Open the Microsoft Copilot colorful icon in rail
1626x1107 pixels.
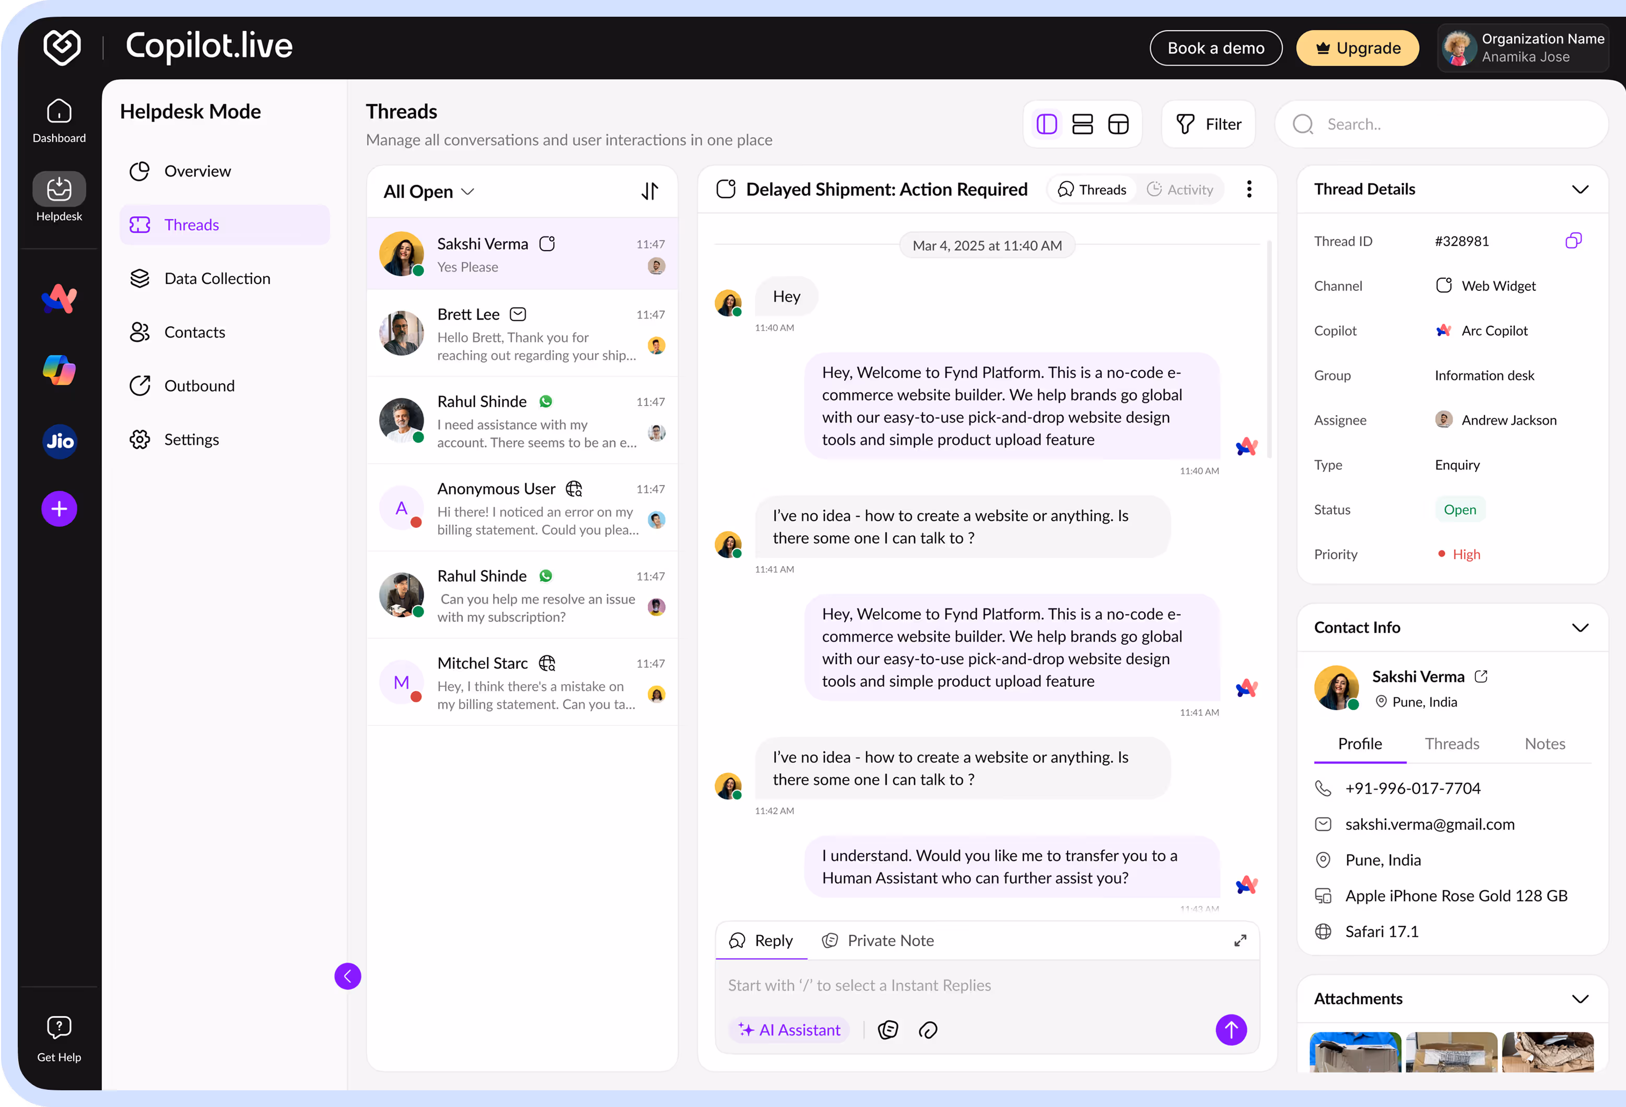click(59, 370)
